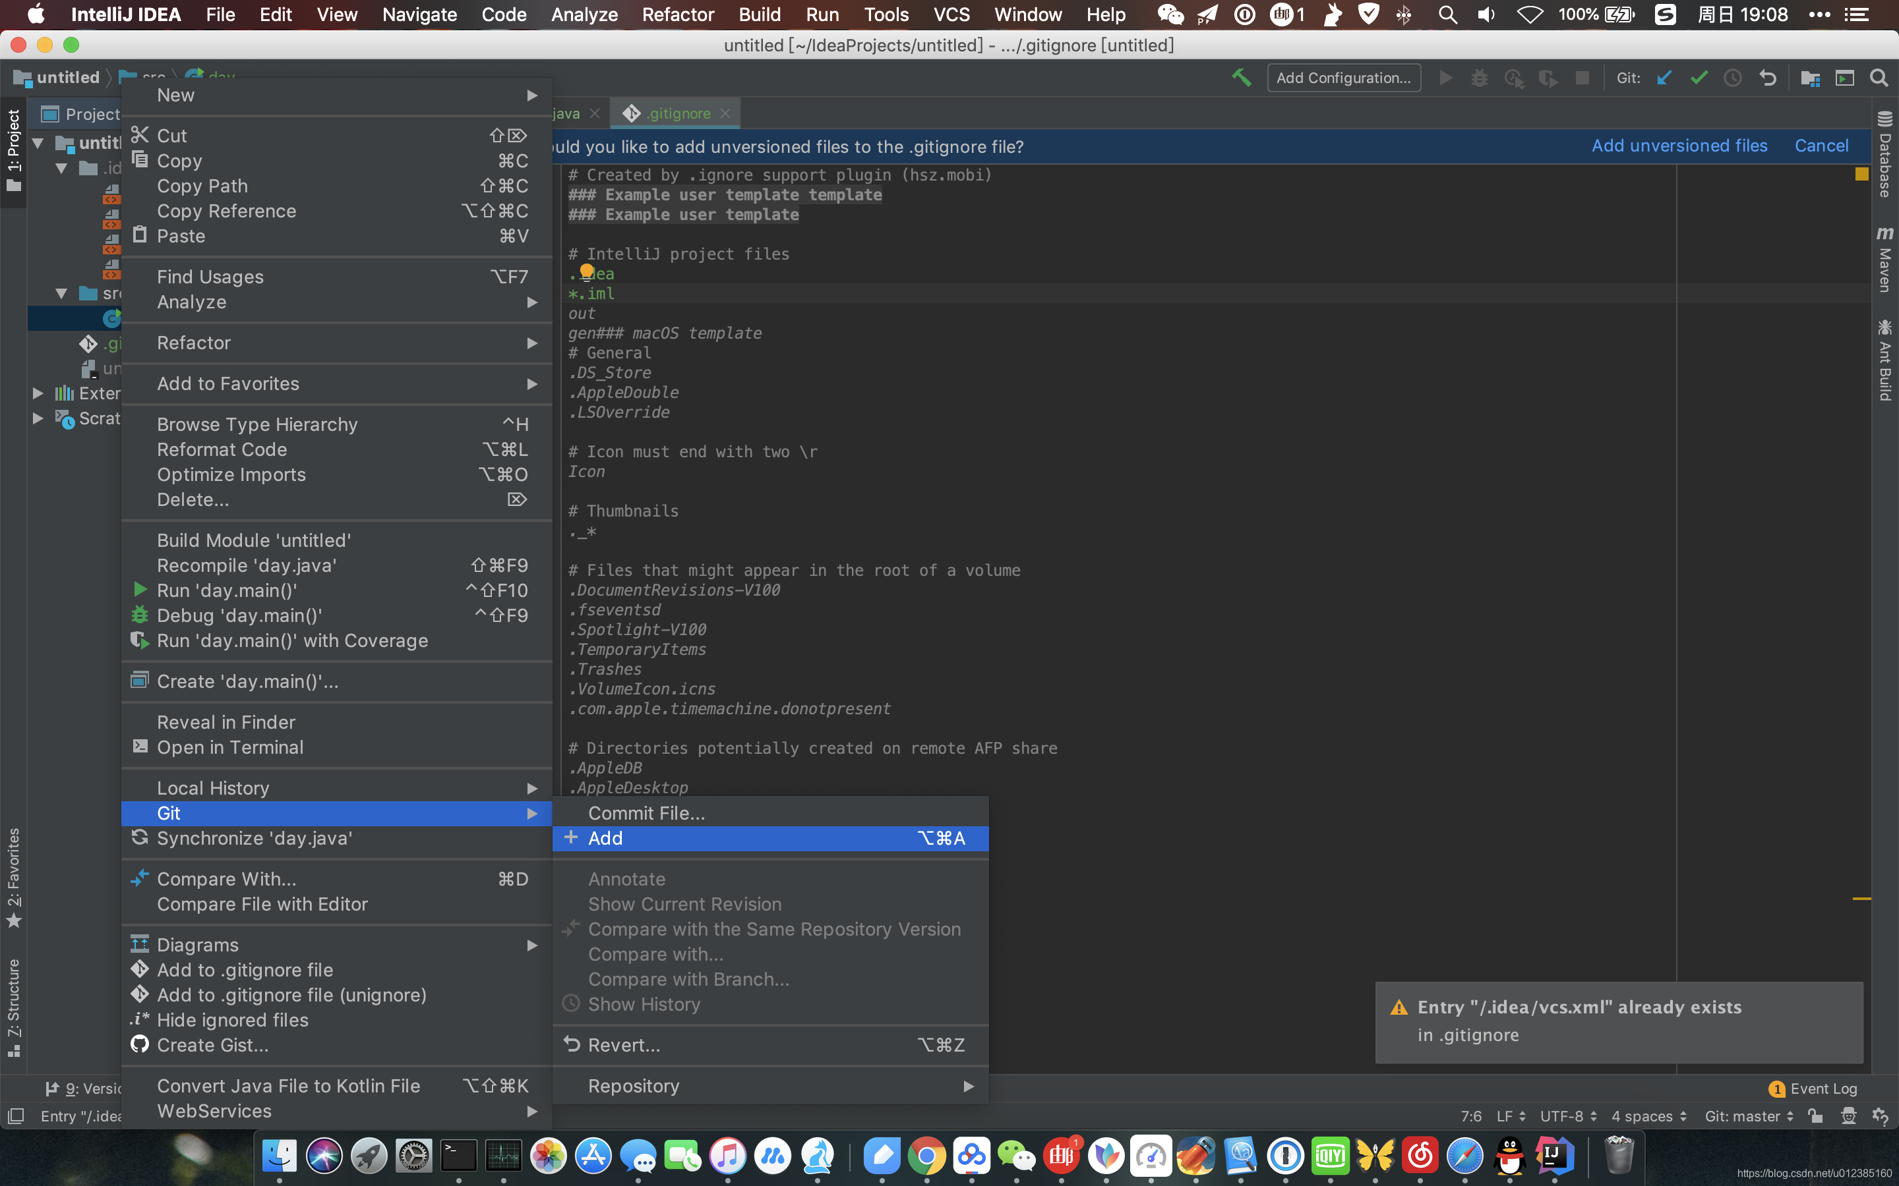Open Terminal from the Dock
This screenshot has height=1186, width=1899.
pos(458,1156)
